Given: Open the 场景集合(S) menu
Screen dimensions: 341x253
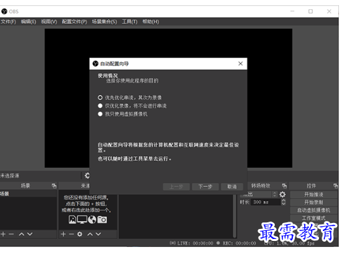Looking at the screenshot, I should click(104, 21).
